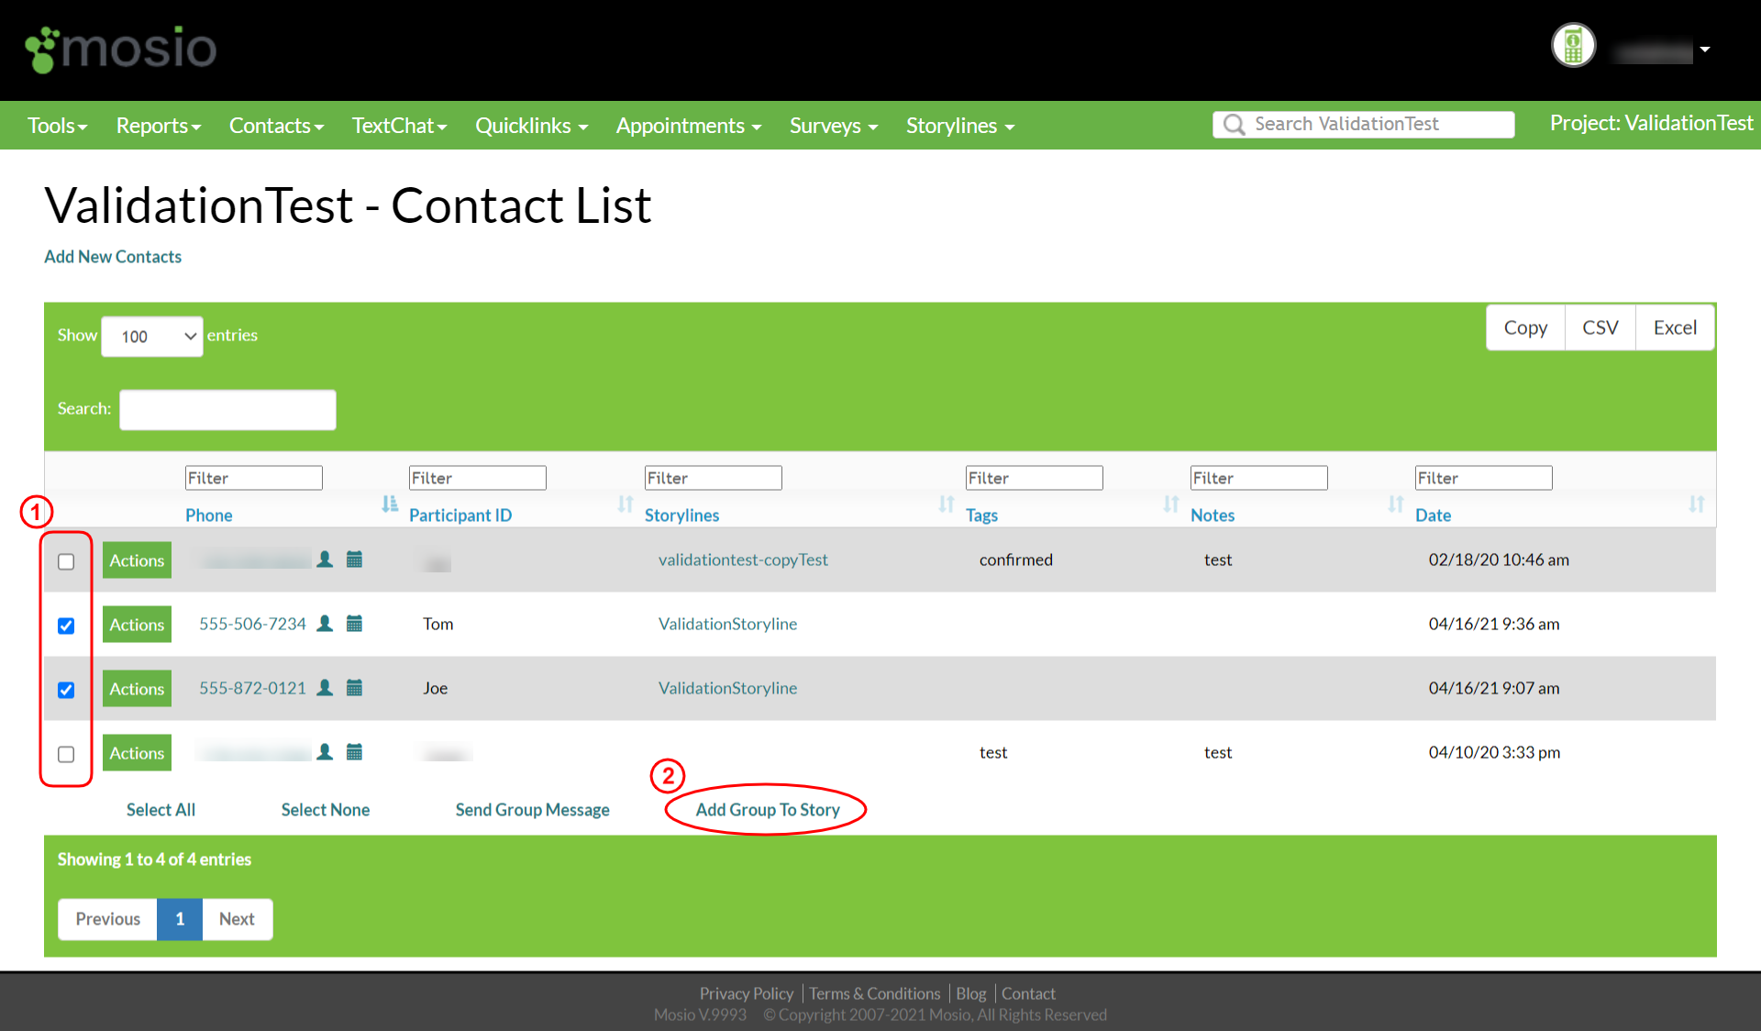Click Actions button for Tom

coord(137,625)
